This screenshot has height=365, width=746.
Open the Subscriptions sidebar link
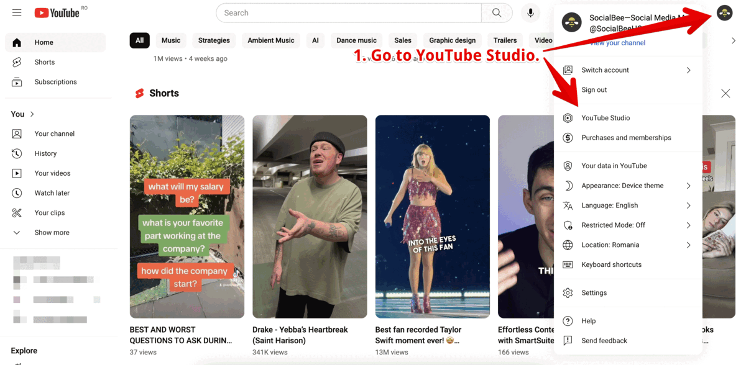pyautogui.click(x=55, y=82)
